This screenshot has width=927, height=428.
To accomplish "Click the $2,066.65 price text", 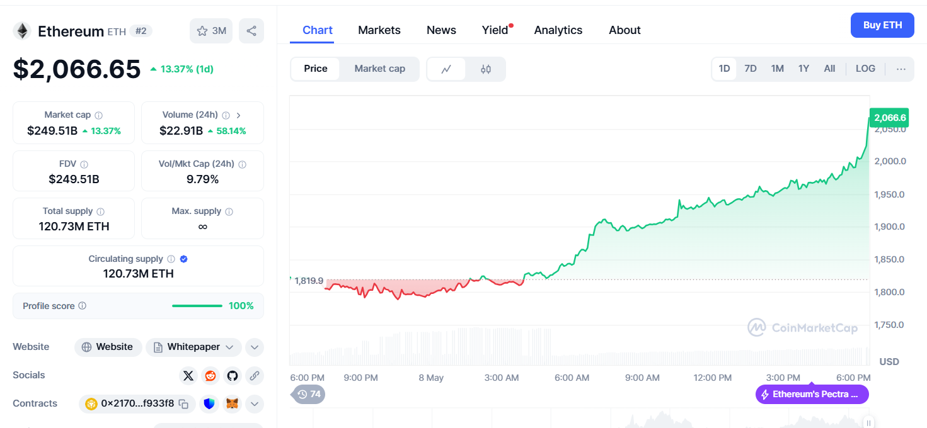I will click(77, 69).
